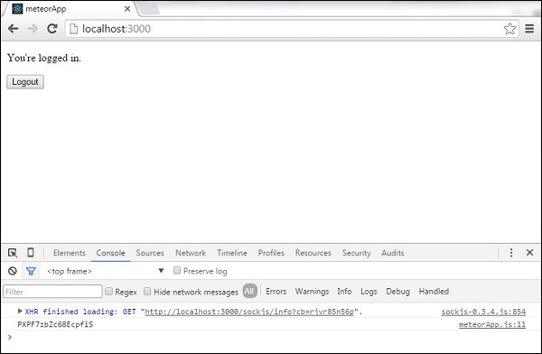Viewport: 542px width, 354px height.
Task: Click the console input prompt
Action: coord(271,337)
